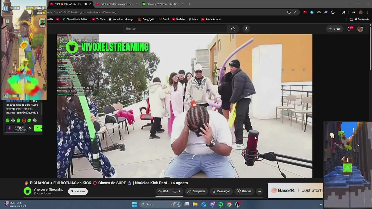Image resolution: width=372 pixels, height=209 pixels.
Task: Show hidden system tray icons chevron
Action: (321, 204)
